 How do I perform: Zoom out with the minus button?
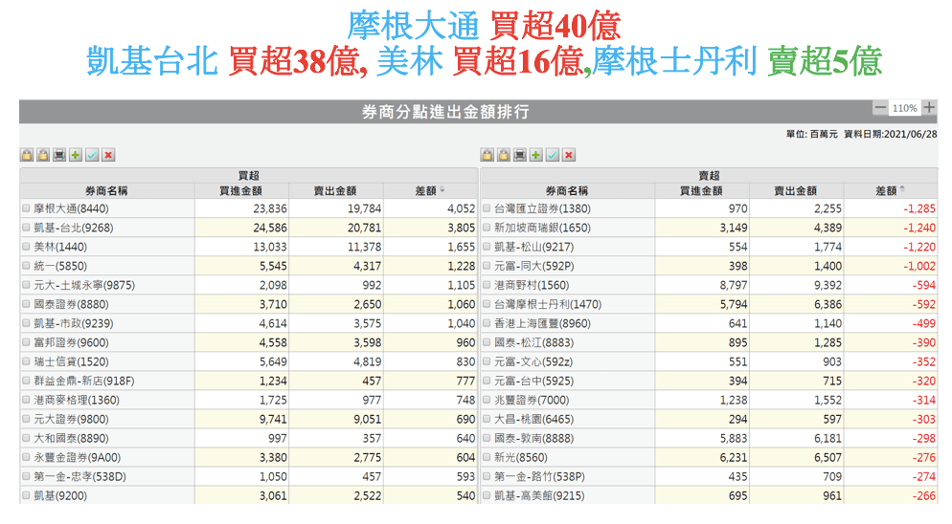(x=880, y=108)
